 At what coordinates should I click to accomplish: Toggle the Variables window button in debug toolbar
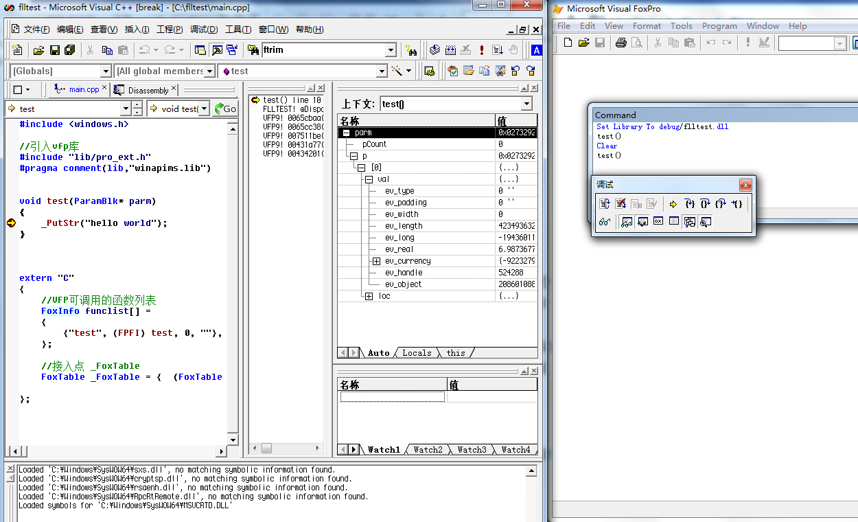click(x=642, y=221)
